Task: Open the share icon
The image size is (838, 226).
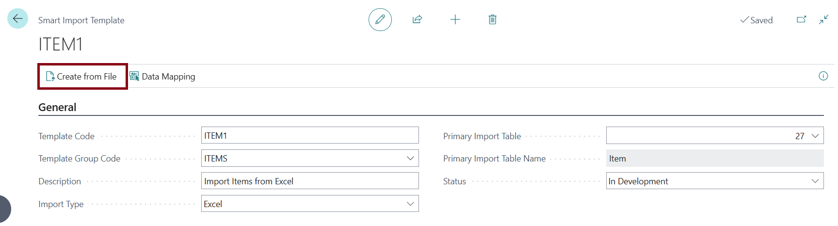Action: pos(417,19)
